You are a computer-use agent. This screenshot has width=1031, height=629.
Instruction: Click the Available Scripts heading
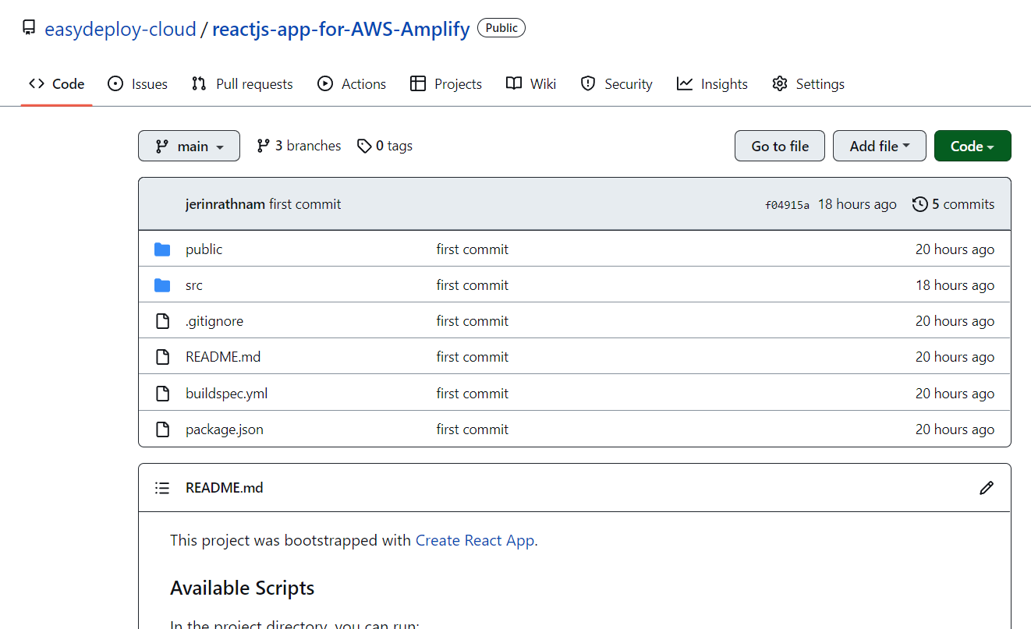[x=243, y=588]
